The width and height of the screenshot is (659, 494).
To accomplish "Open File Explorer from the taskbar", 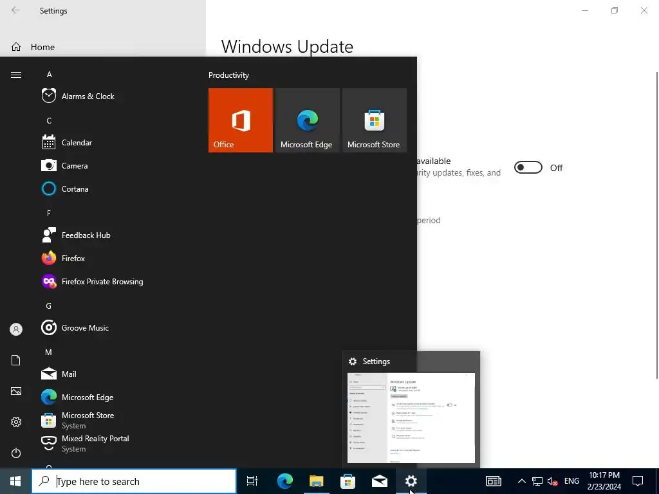I will pyautogui.click(x=317, y=481).
